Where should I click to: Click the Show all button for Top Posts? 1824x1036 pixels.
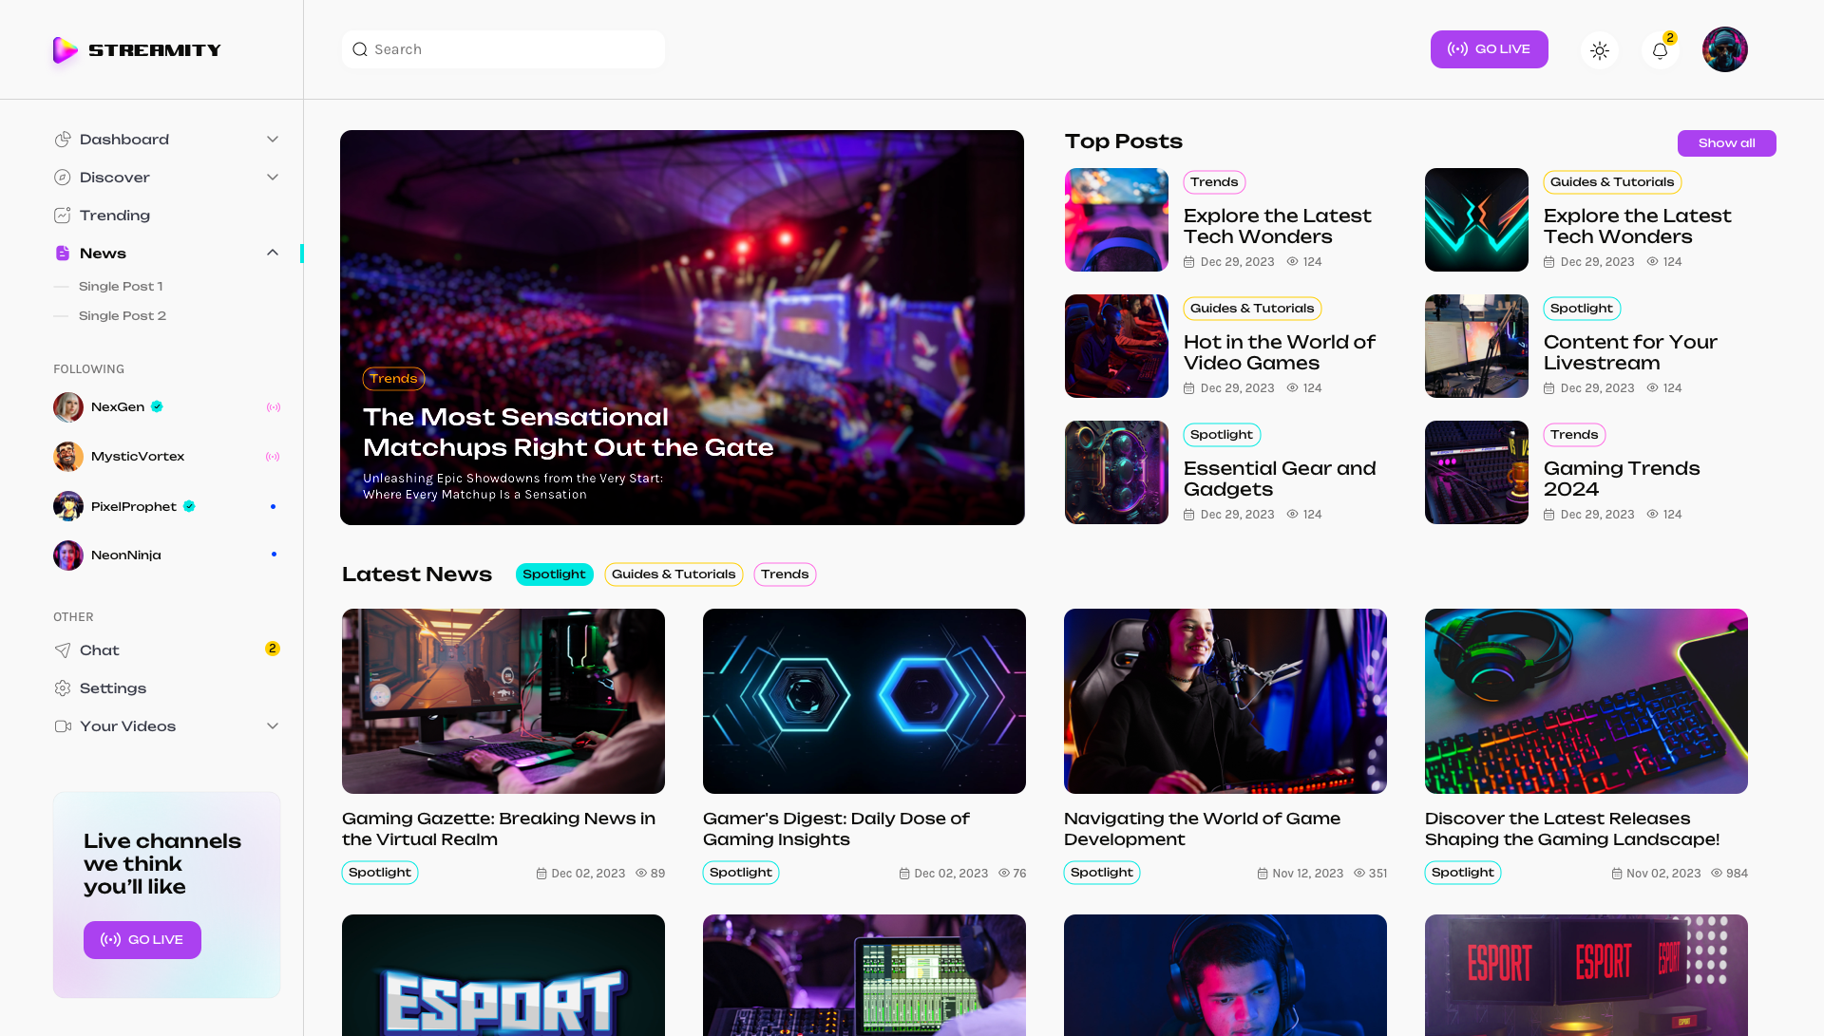(x=1726, y=143)
